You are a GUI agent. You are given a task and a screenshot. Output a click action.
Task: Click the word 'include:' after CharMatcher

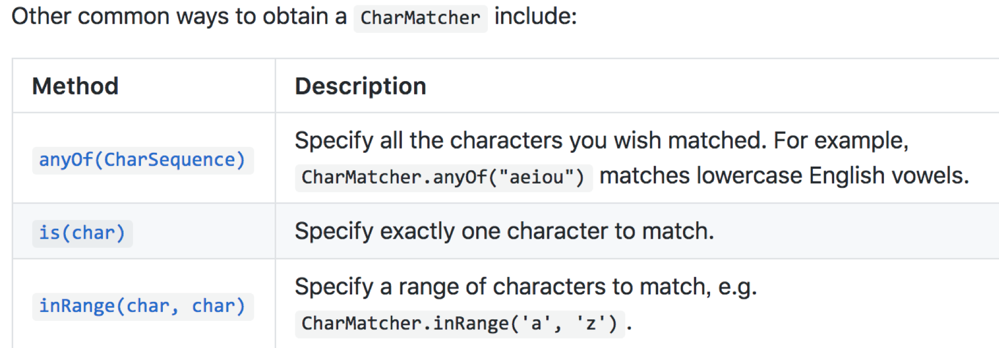click(536, 16)
